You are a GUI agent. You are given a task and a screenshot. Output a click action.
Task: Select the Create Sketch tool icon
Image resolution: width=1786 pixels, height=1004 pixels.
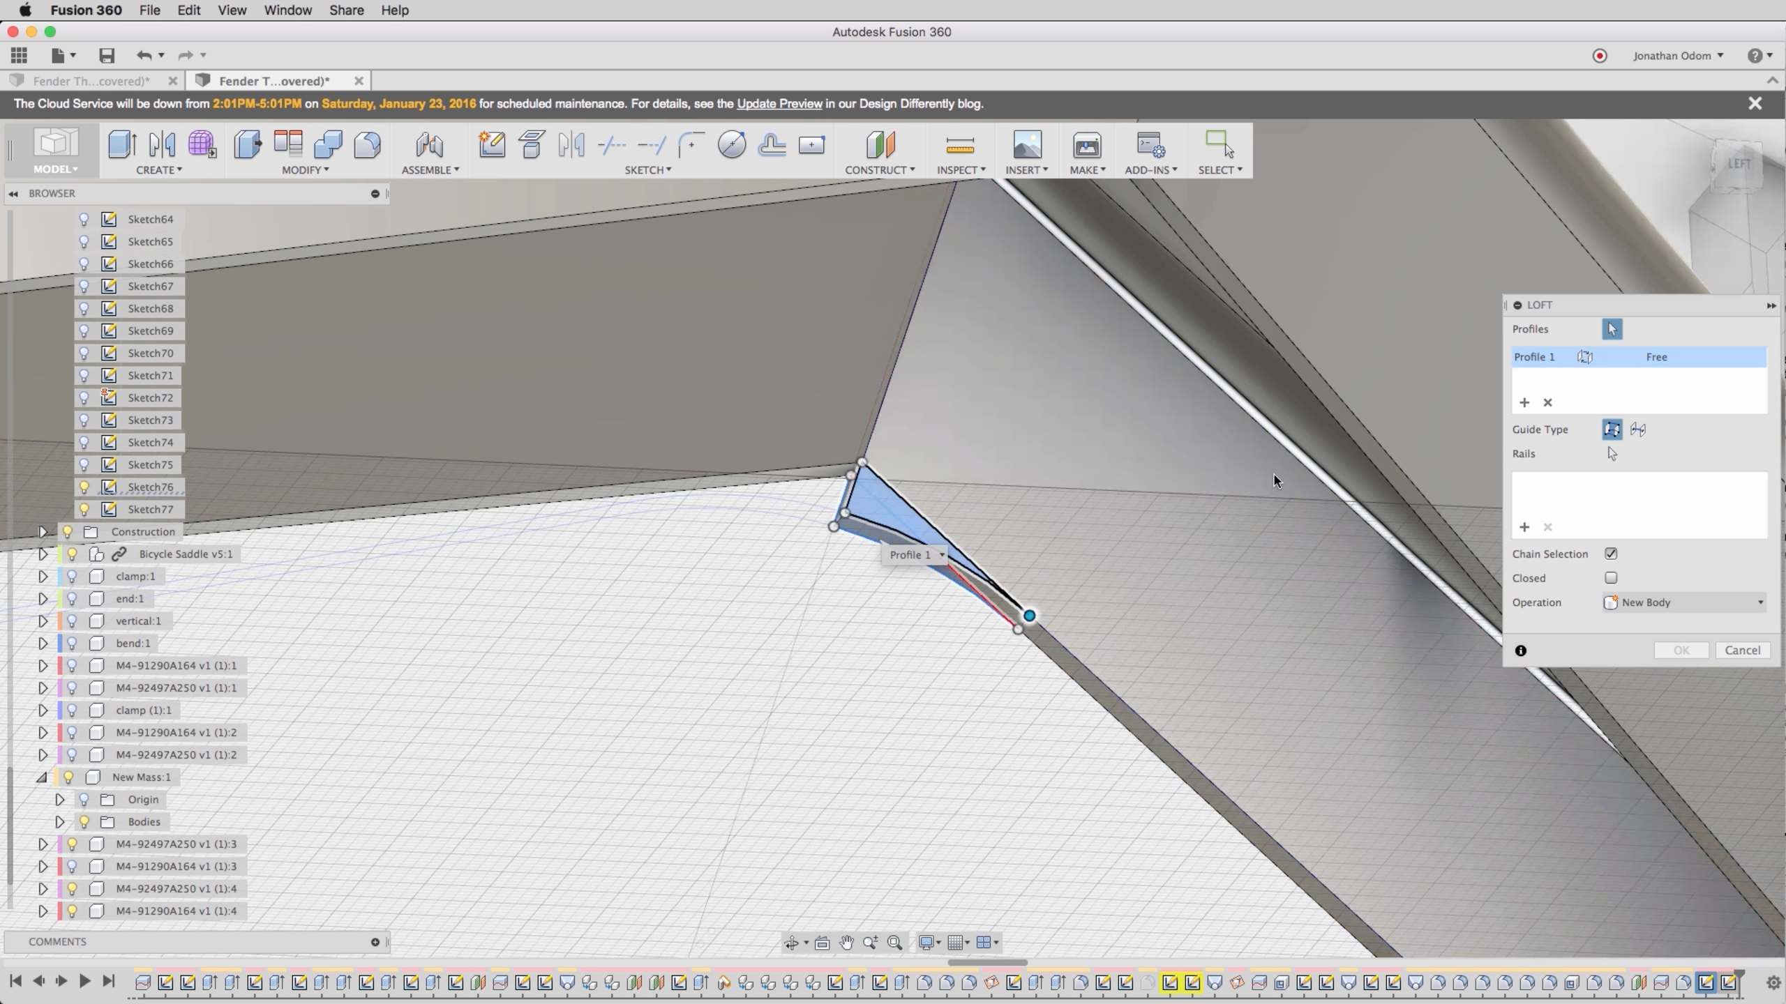pos(492,145)
